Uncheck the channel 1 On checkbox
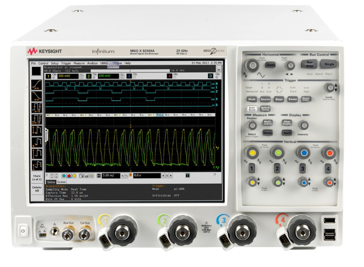This screenshot has width=364, height=267. pyautogui.click(x=54, y=78)
